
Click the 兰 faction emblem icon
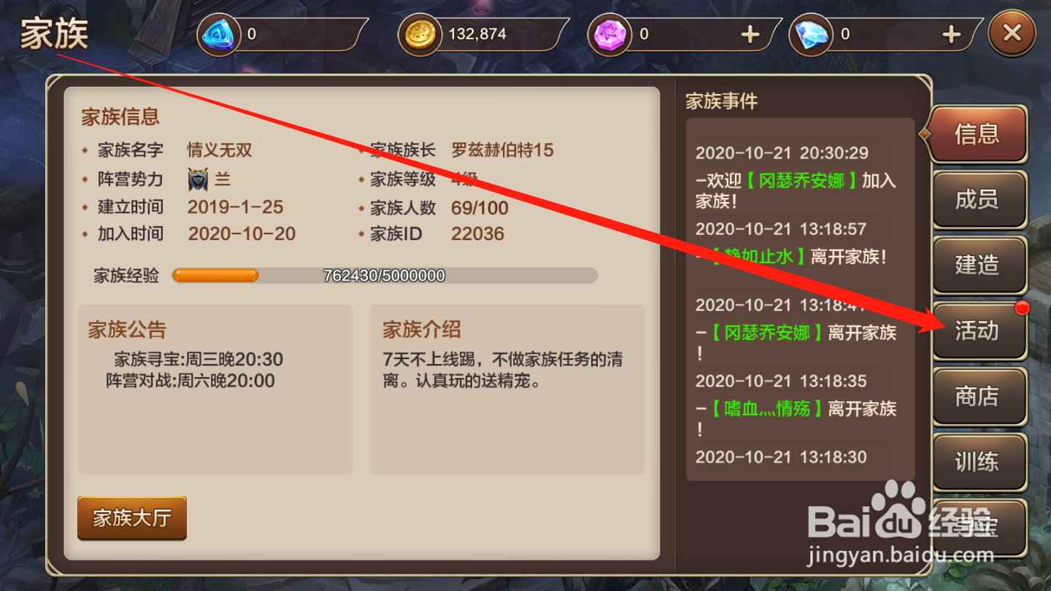click(198, 179)
